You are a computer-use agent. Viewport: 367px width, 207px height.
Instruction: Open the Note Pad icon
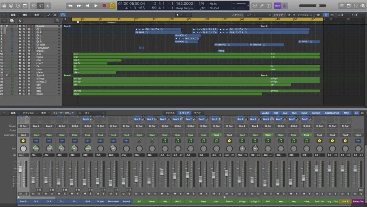pos(349,6)
